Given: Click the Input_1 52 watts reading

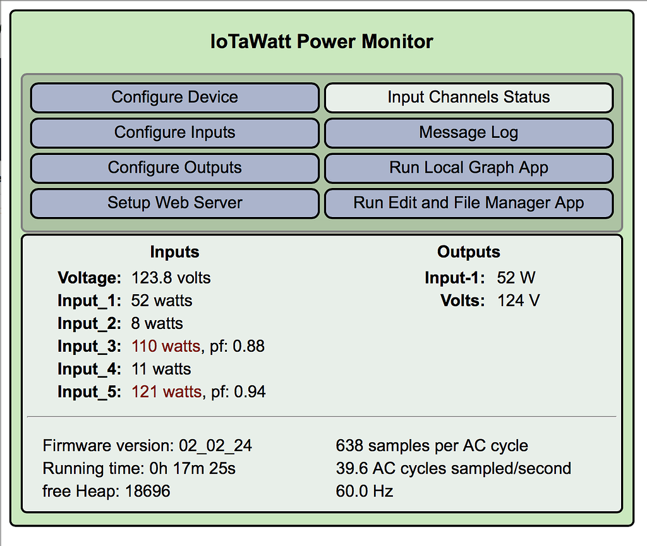Looking at the screenshot, I should tap(162, 301).
